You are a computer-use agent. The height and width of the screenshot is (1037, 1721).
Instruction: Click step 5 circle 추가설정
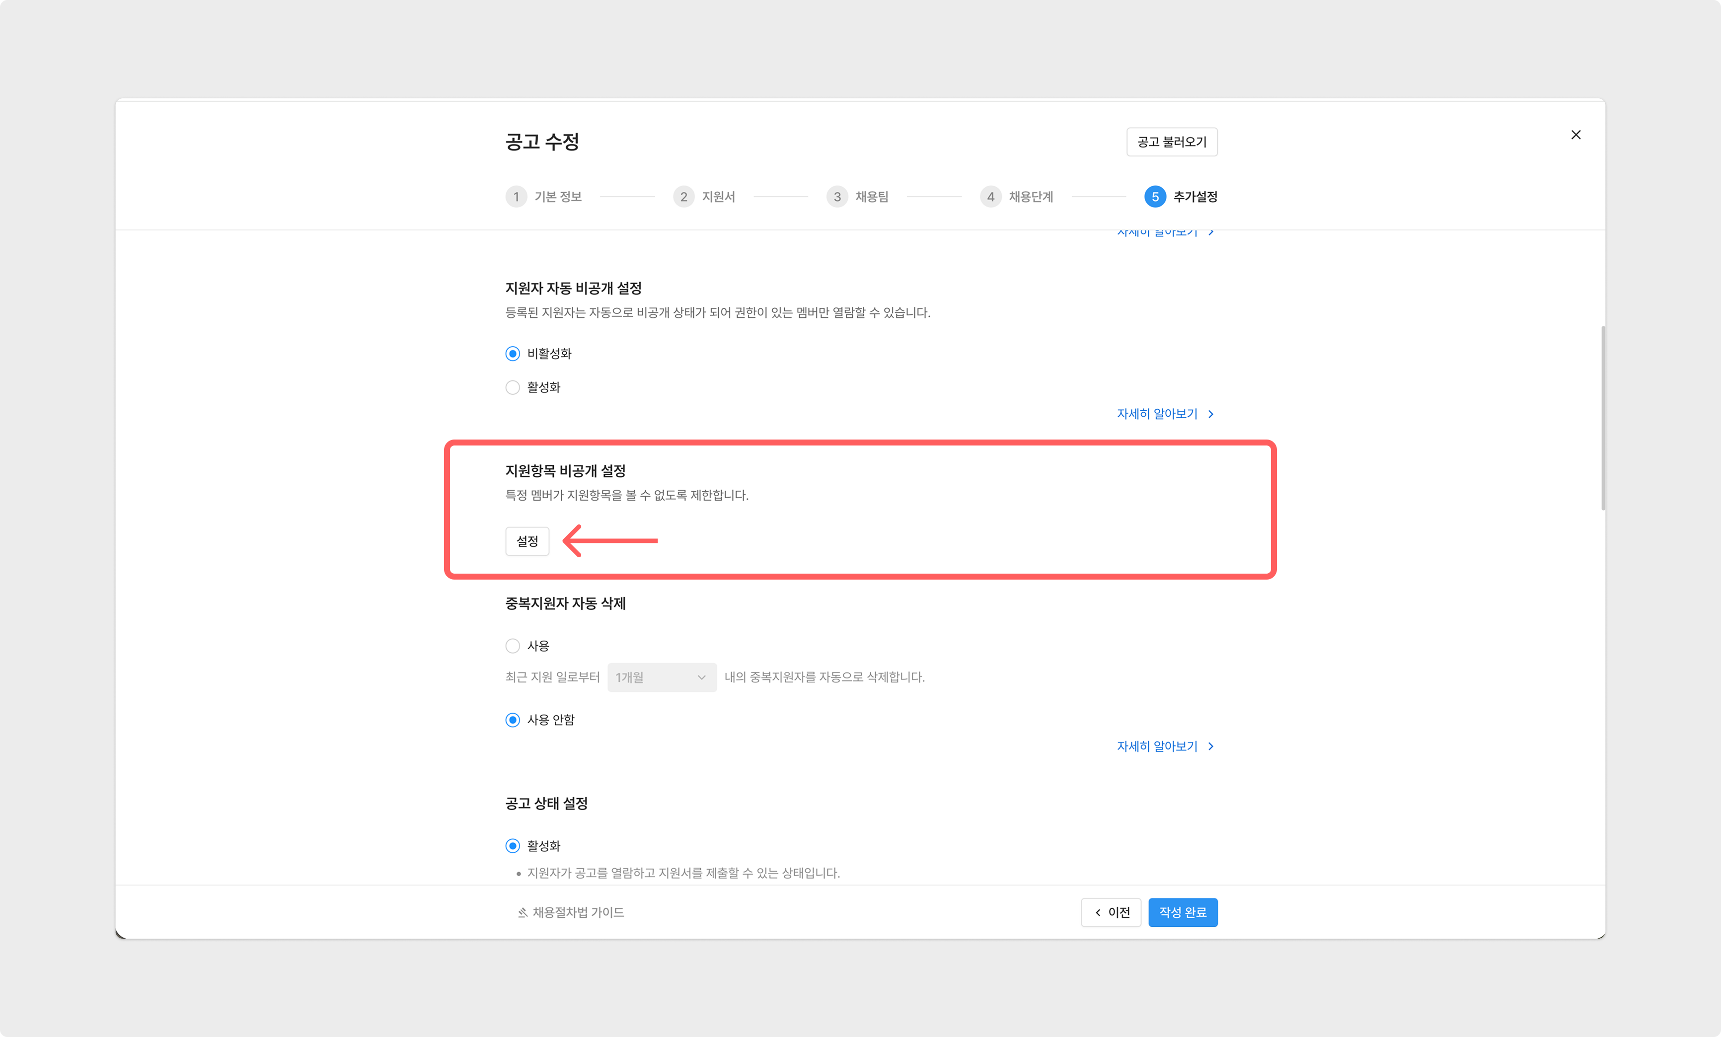click(x=1155, y=197)
